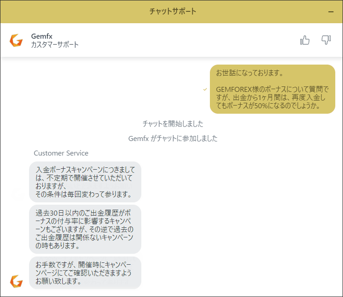
Task: Click the カスタマーサポート subtitle
Action: [x=55, y=45]
